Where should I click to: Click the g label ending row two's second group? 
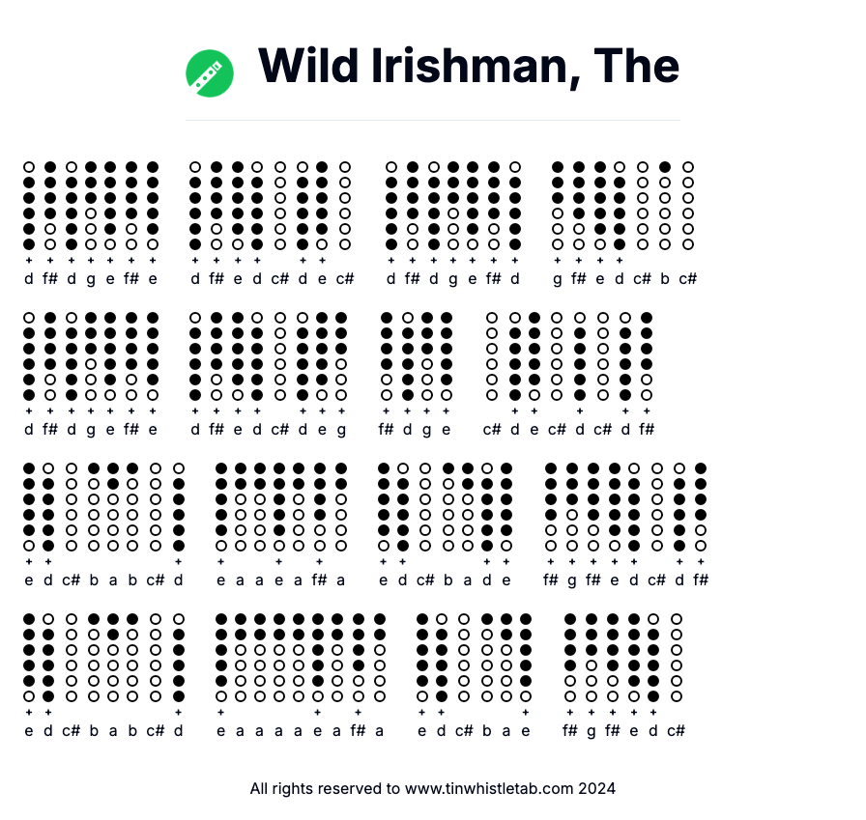341,430
